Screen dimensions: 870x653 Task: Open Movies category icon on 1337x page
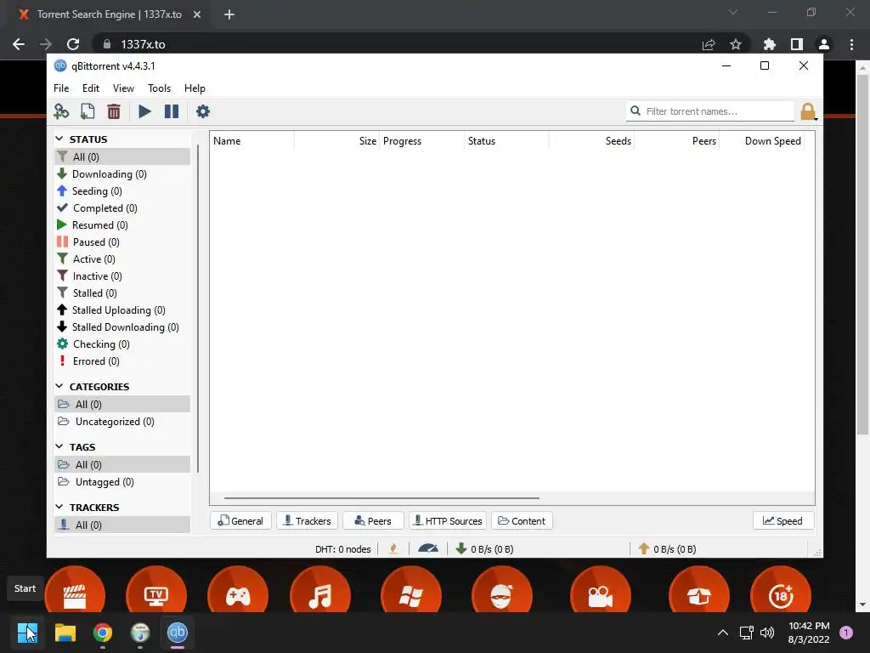coord(75,593)
